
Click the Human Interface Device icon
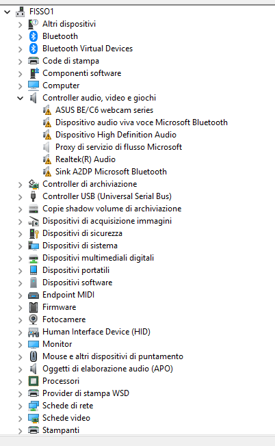[x=34, y=332]
